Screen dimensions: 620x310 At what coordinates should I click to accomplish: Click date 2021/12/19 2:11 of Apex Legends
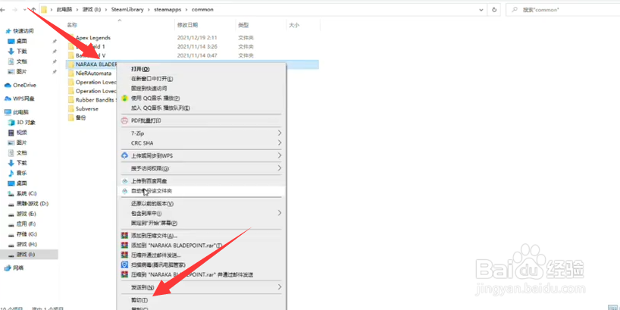(x=197, y=38)
